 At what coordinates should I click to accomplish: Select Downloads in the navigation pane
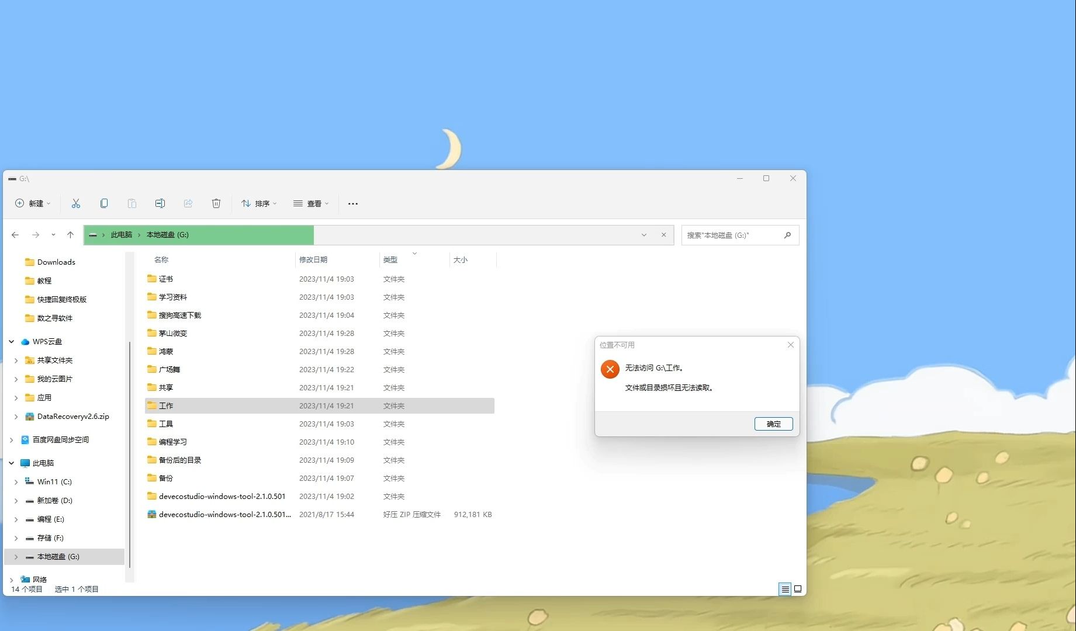pyautogui.click(x=56, y=262)
